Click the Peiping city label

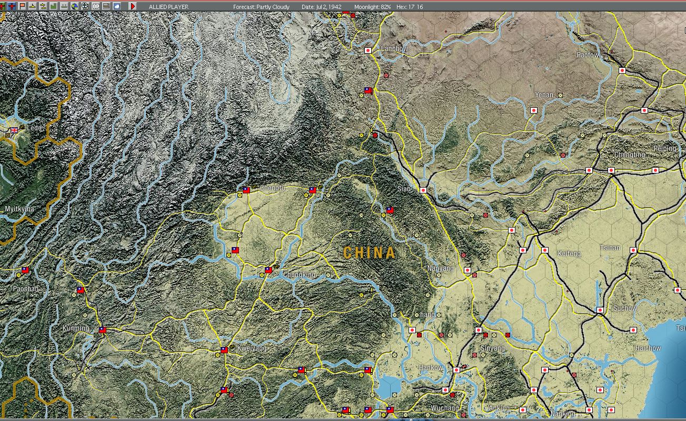click(664, 149)
